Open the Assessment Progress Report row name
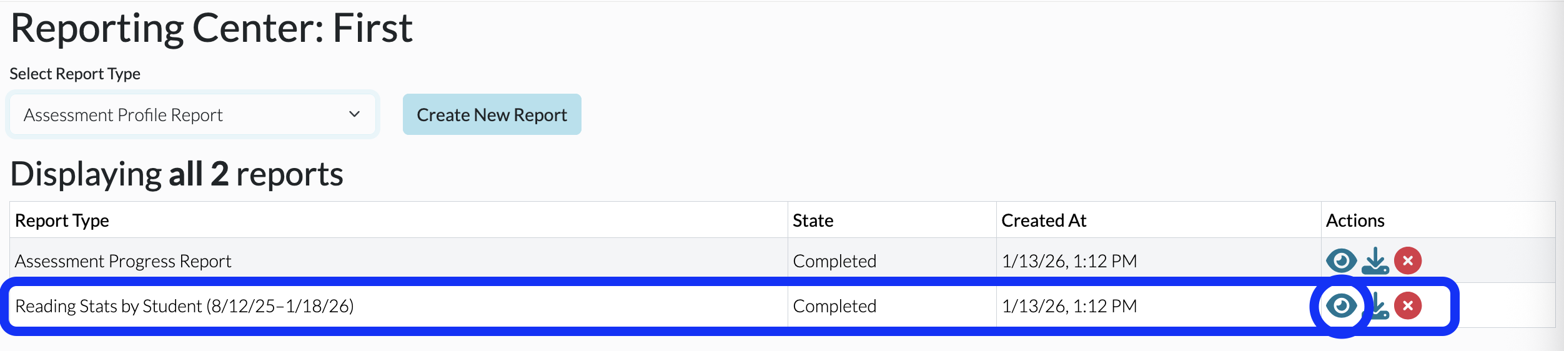The image size is (1564, 351). (123, 261)
